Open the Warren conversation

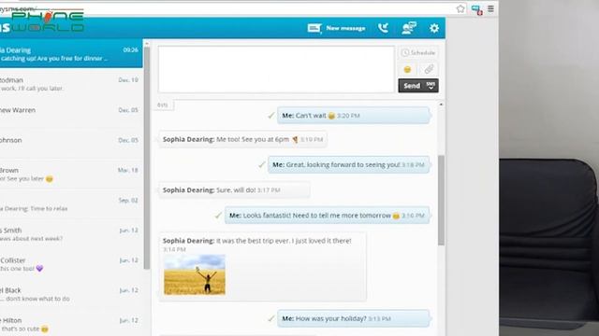(71, 114)
